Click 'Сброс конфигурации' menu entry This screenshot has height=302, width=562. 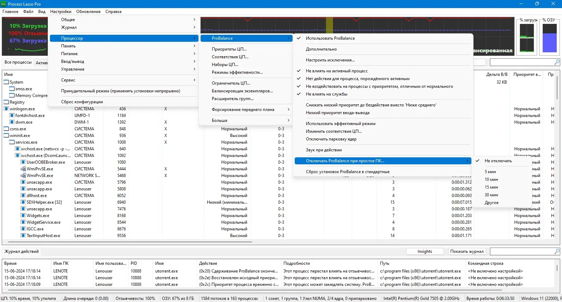(124, 102)
